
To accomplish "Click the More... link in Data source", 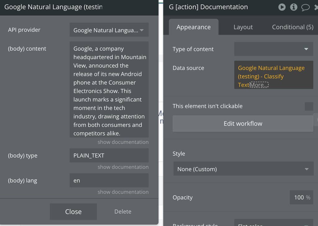I will click(259, 85).
